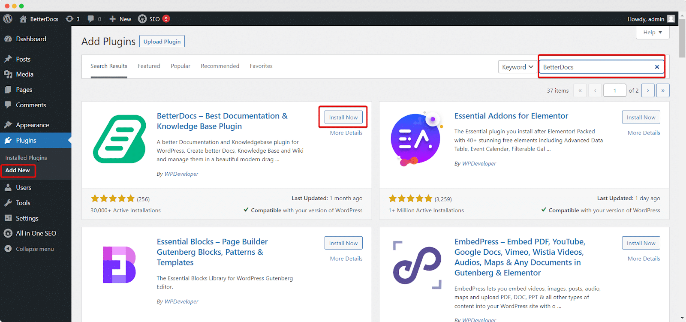Click the admin user avatar icon
Image resolution: width=686 pixels, height=322 pixels.
[671, 19]
